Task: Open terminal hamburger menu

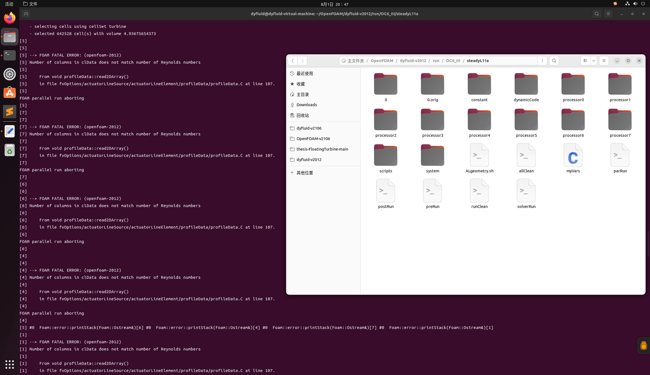Action: pos(608,14)
